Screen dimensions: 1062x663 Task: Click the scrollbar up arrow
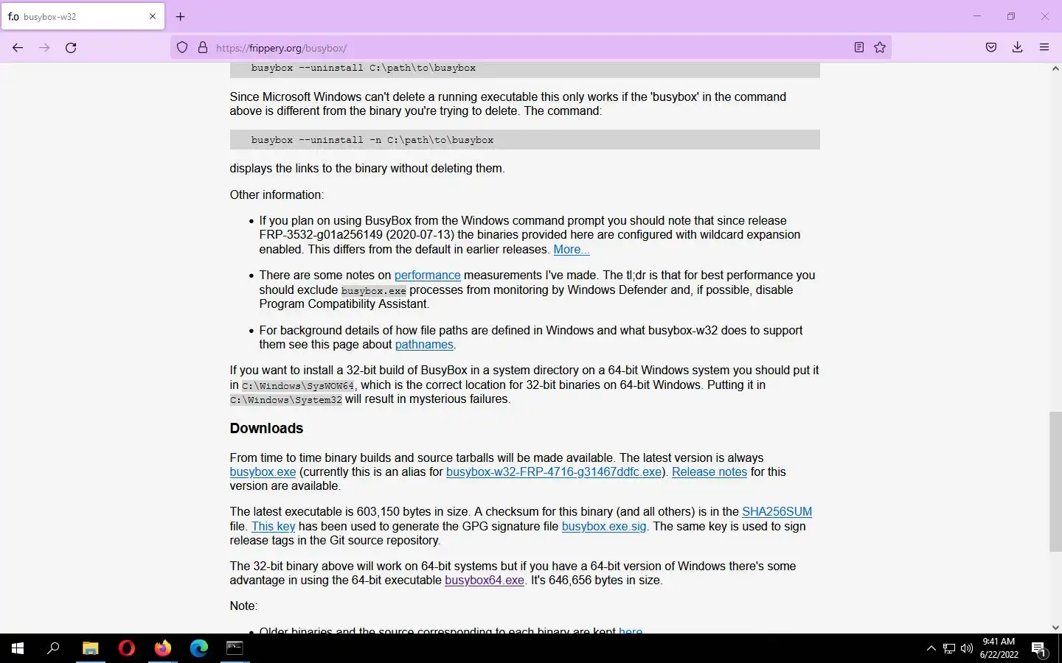tap(1055, 69)
